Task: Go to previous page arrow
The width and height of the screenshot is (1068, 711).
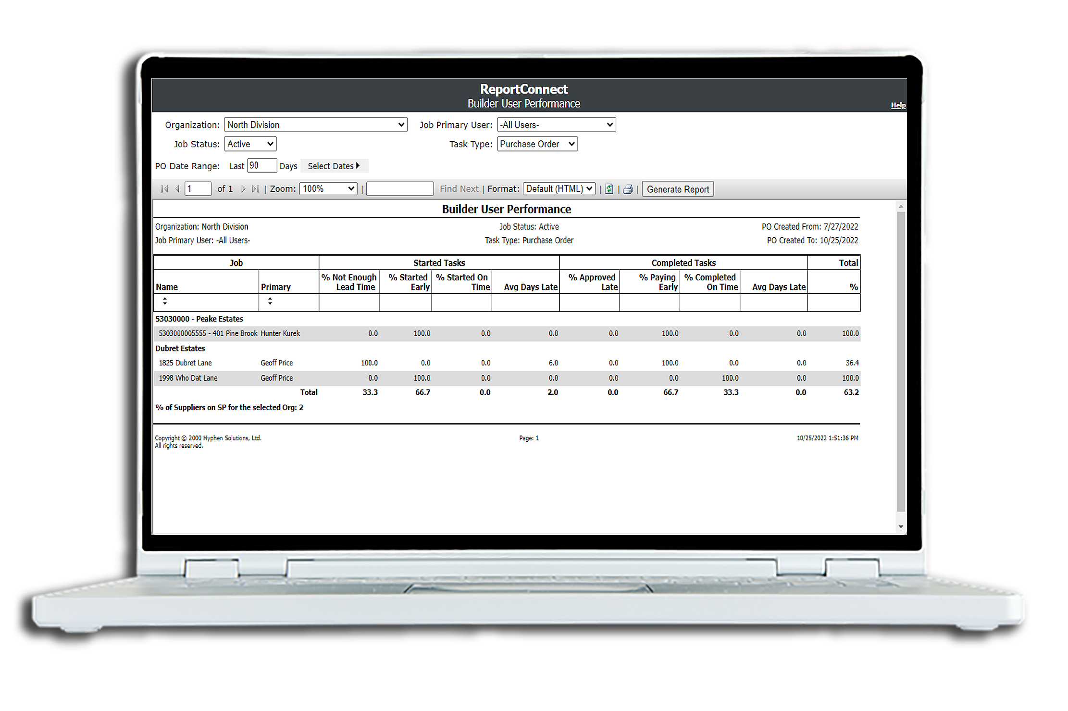Action: pos(177,189)
